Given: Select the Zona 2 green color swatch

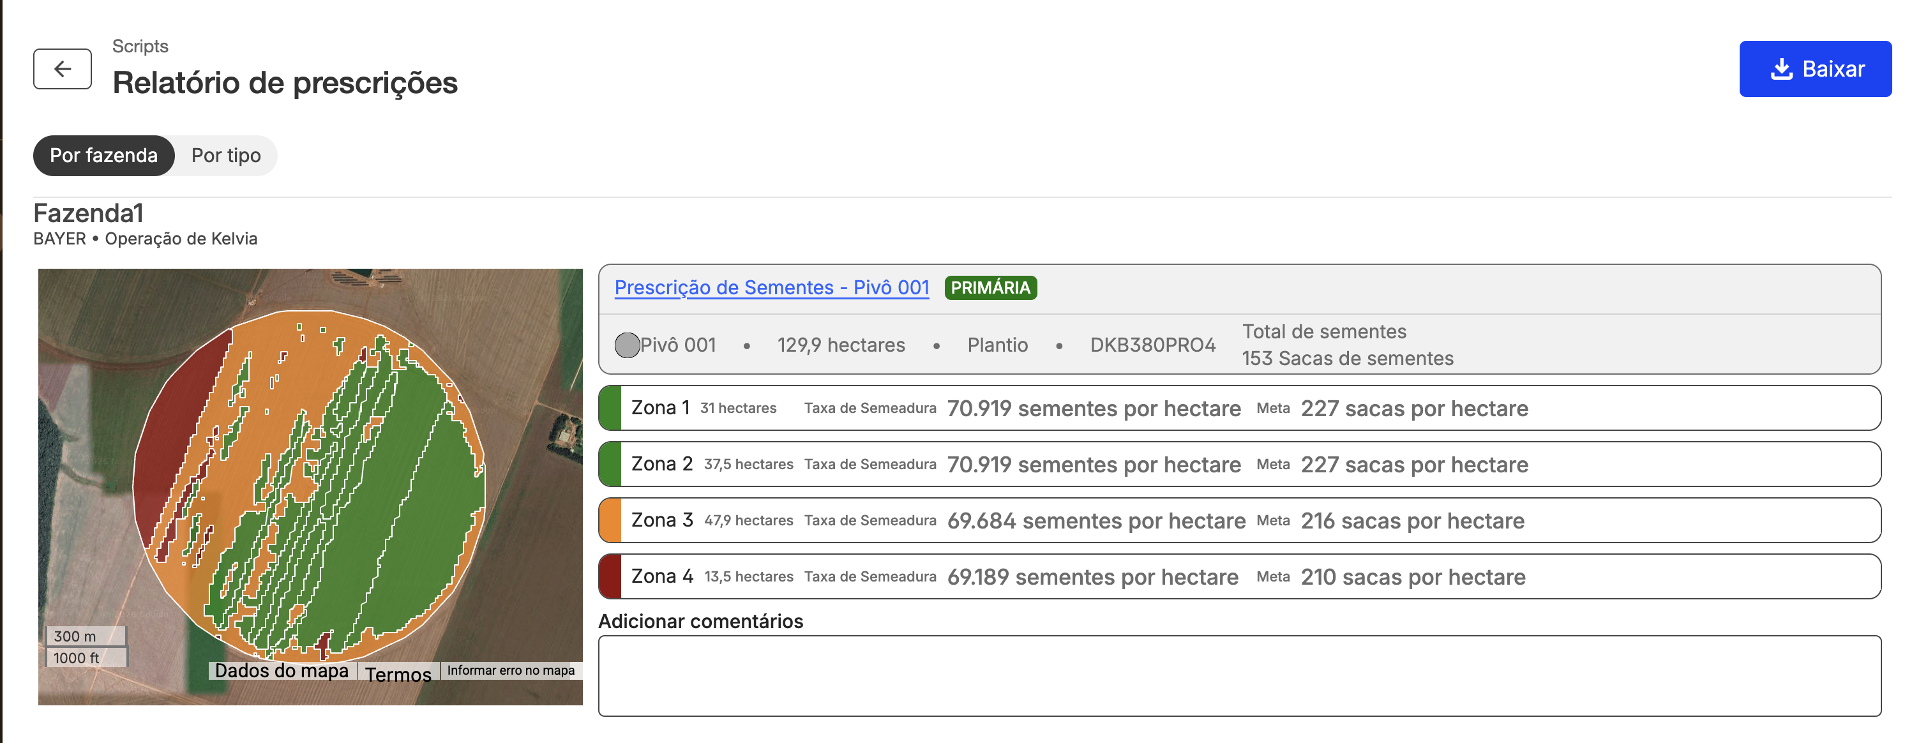Looking at the screenshot, I should (610, 464).
